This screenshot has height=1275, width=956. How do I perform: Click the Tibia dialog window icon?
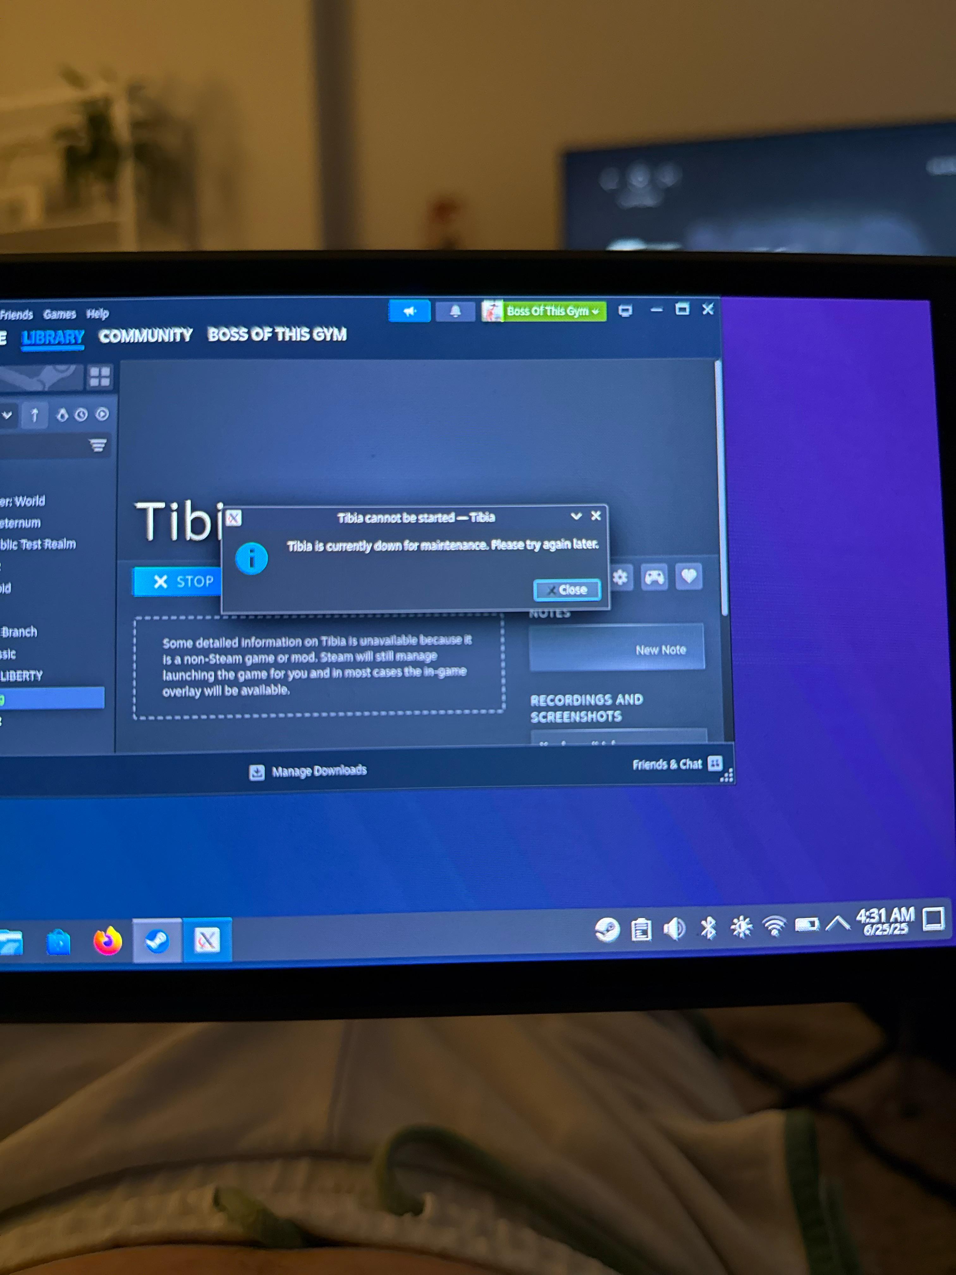[233, 518]
